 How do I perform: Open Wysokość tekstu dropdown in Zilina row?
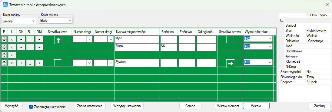coord(258,46)
